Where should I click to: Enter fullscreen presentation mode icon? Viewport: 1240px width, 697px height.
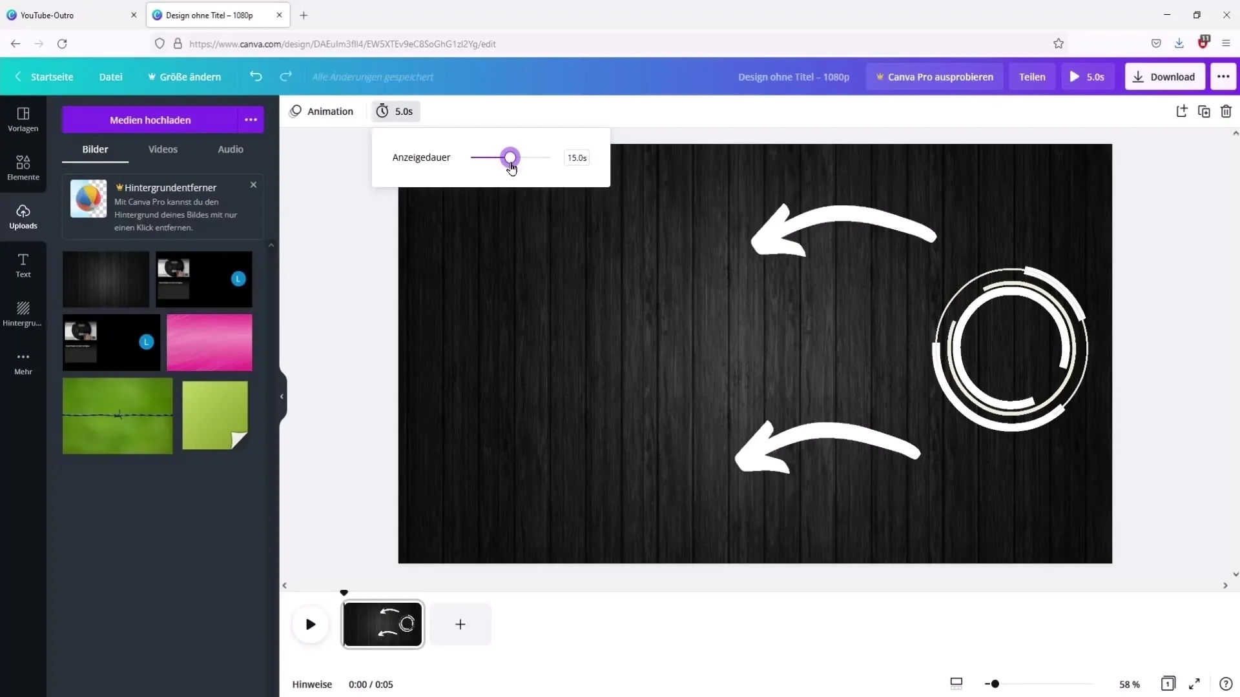coord(1195,683)
